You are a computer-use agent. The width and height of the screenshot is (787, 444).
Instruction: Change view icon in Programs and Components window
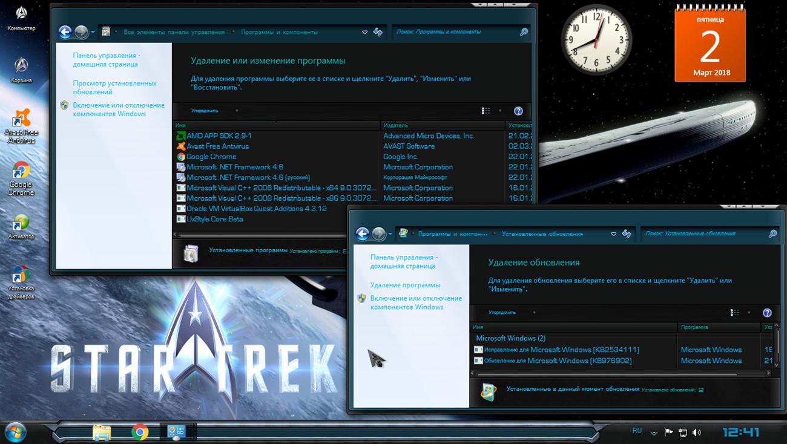click(486, 111)
